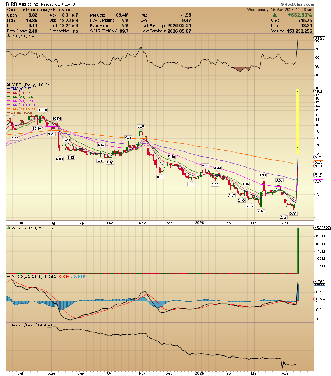
Task: Click the 9.20 November high annotation
Action: [140, 126]
